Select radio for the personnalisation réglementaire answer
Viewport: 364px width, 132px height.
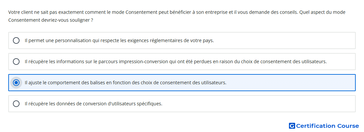click(16, 40)
